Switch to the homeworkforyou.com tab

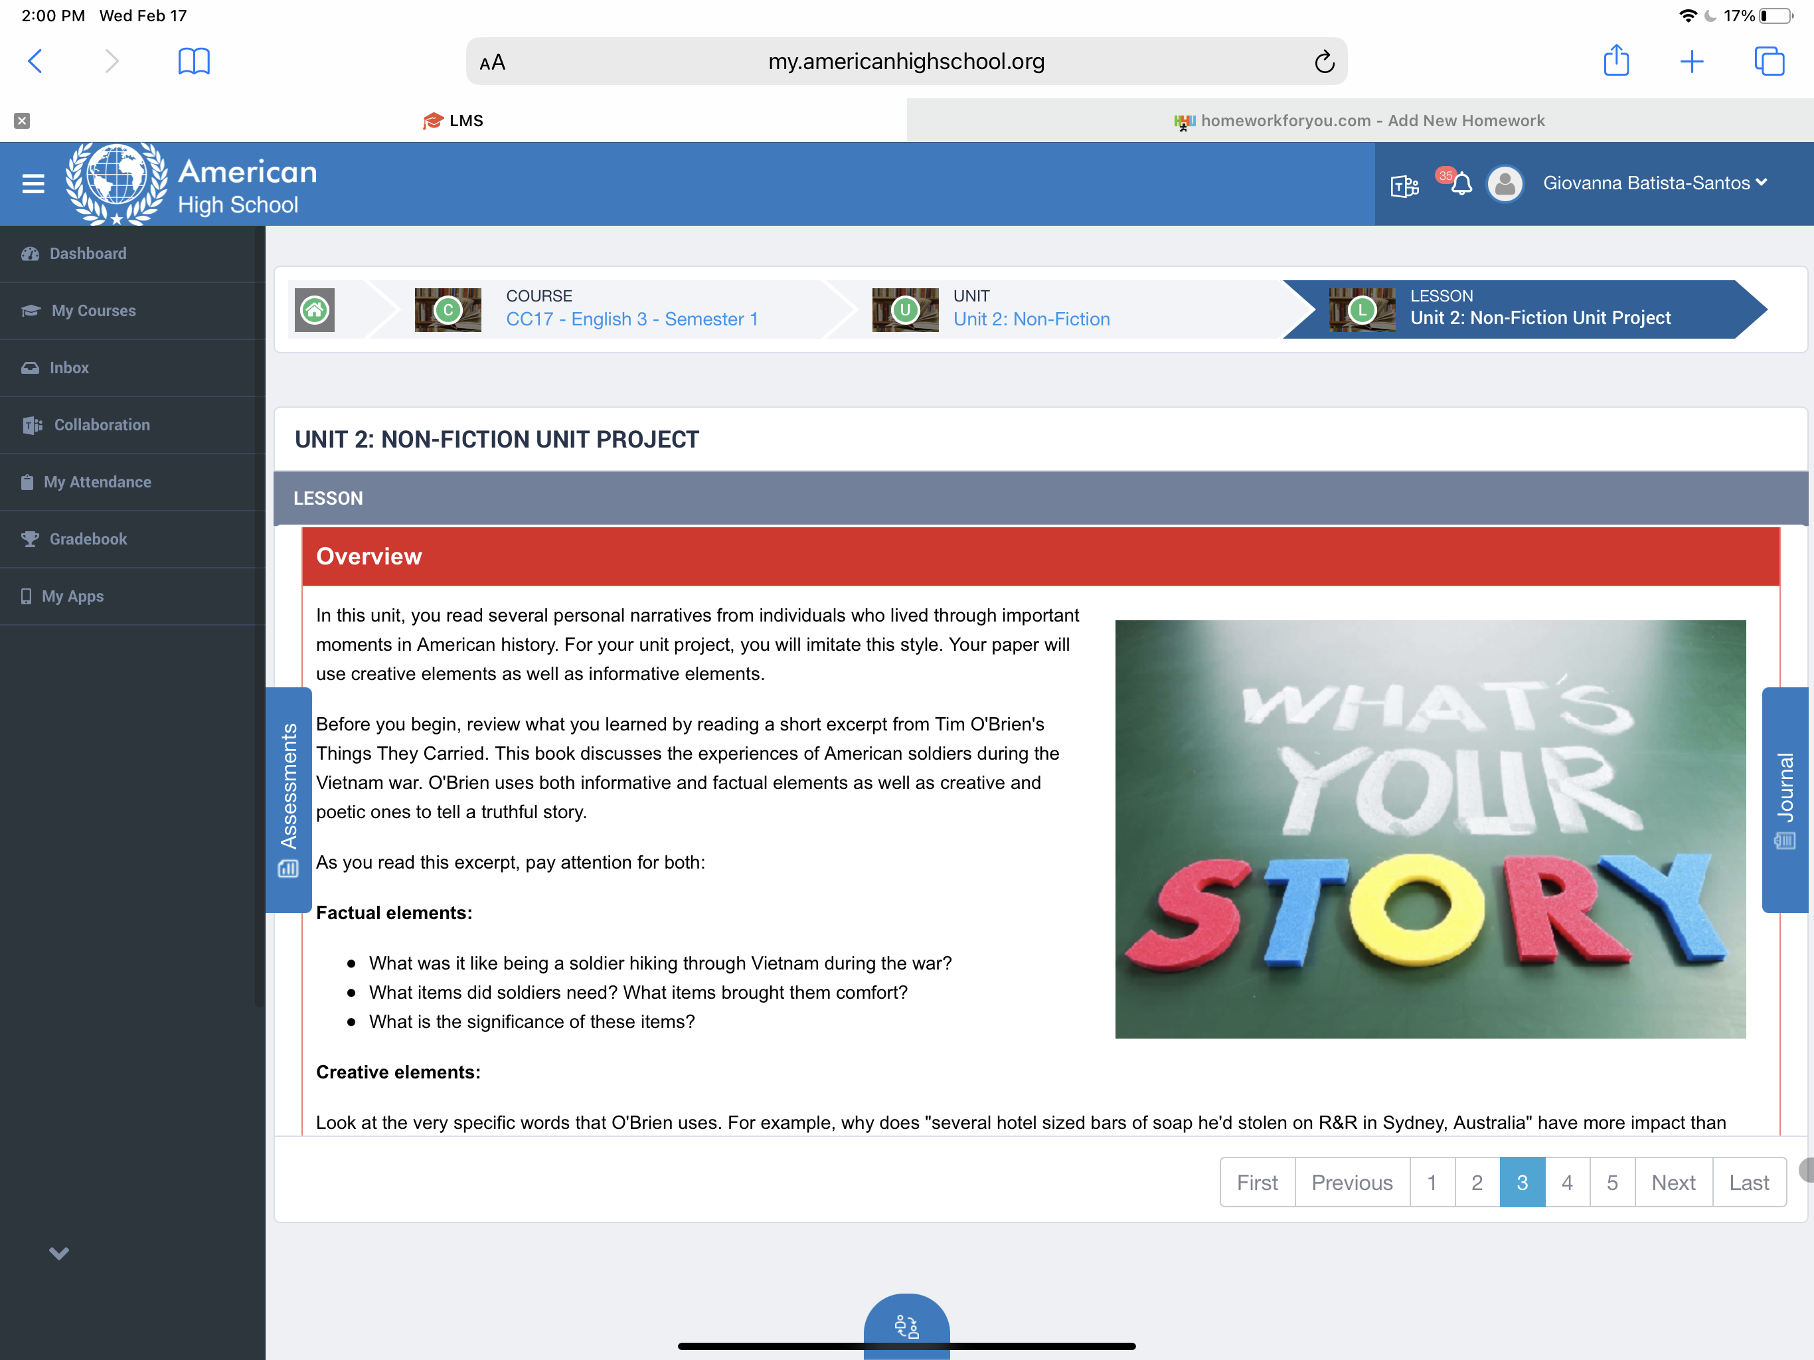click(x=1360, y=121)
